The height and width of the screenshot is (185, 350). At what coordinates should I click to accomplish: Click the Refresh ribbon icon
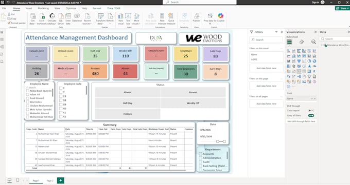pyautogui.click(x=110, y=17)
